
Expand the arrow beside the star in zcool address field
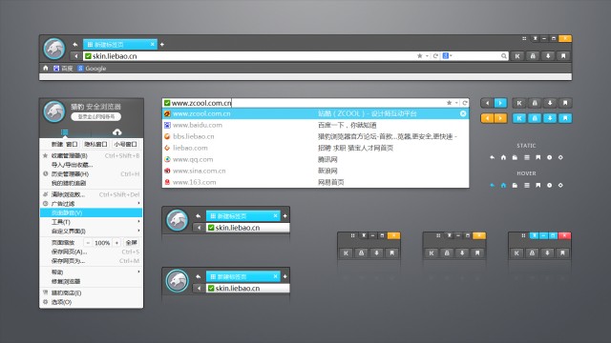(x=456, y=103)
